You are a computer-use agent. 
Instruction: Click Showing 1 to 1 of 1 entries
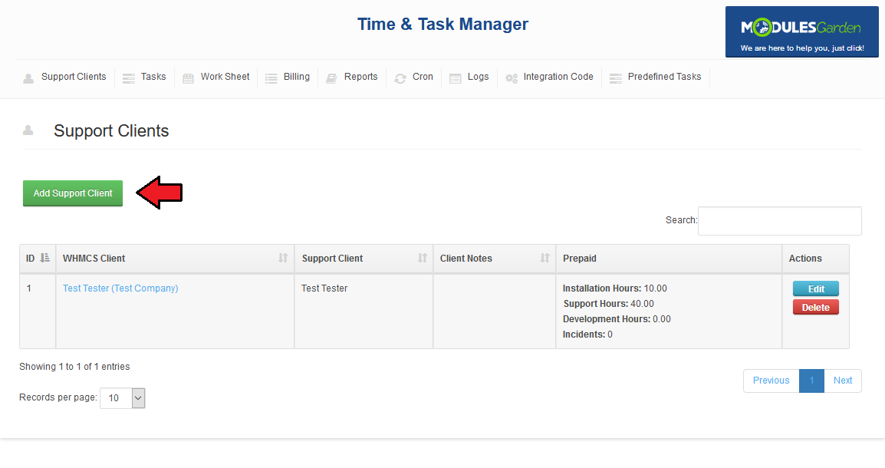coord(74,367)
